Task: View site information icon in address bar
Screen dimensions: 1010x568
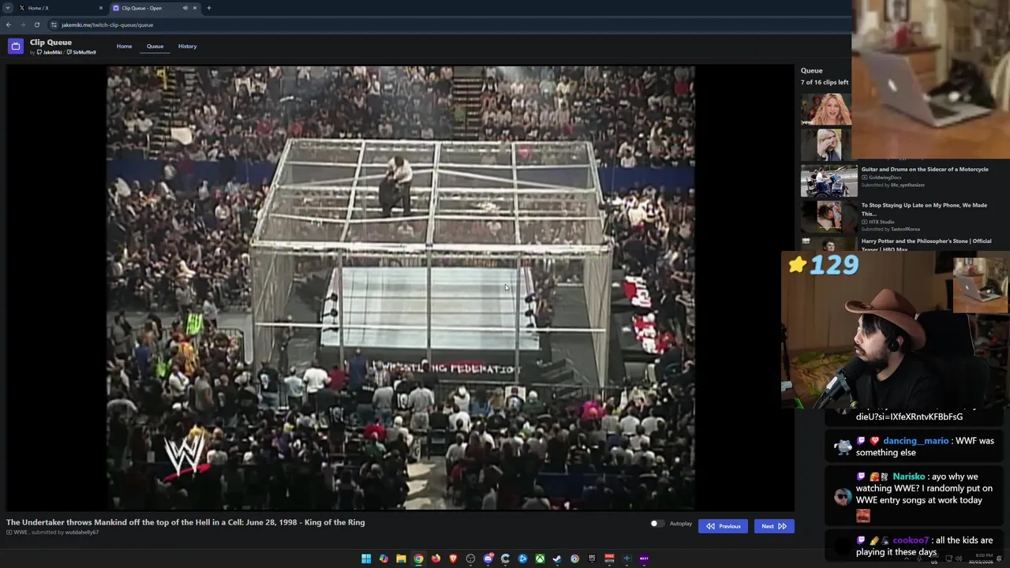Action: pyautogui.click(x=54, y=24)
